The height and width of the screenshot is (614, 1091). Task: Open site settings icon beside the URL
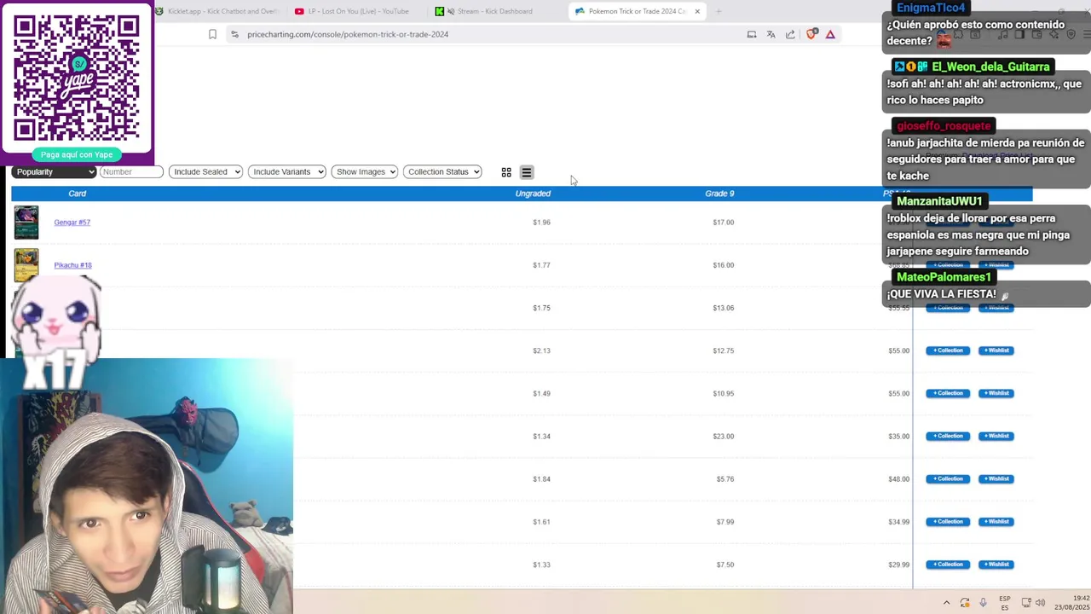(234, 34)
